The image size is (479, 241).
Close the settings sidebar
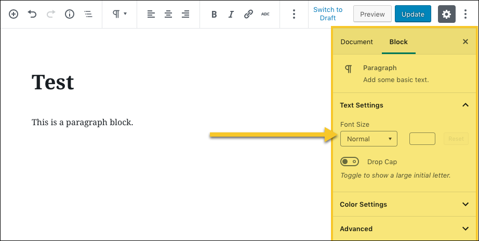pos(465,42)
